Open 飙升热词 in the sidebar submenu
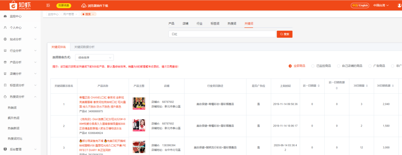This screenshot has height=155, width=402. 14,118
